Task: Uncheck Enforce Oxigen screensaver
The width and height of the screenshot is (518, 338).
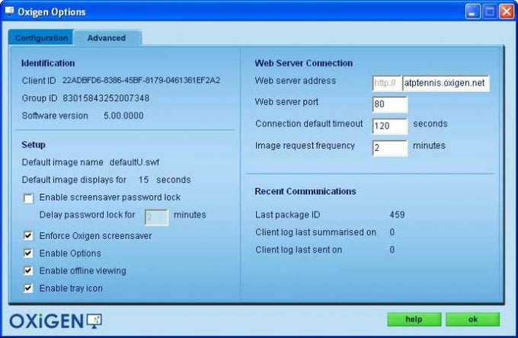Action: (28, 236)
